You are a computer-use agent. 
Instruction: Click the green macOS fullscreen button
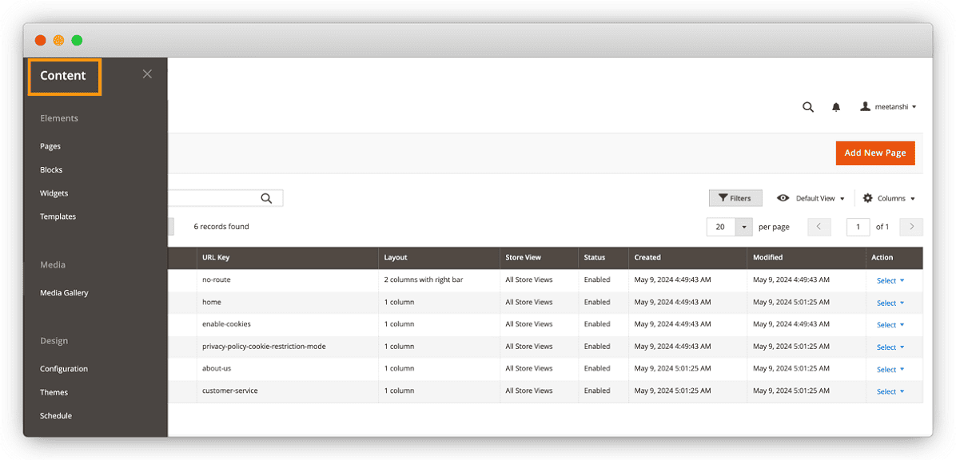click(x=77, y=41)
